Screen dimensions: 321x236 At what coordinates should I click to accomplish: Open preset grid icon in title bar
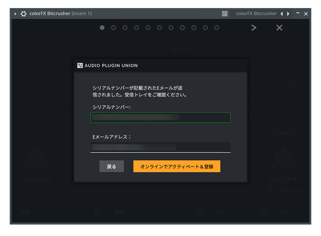(225, 14)
